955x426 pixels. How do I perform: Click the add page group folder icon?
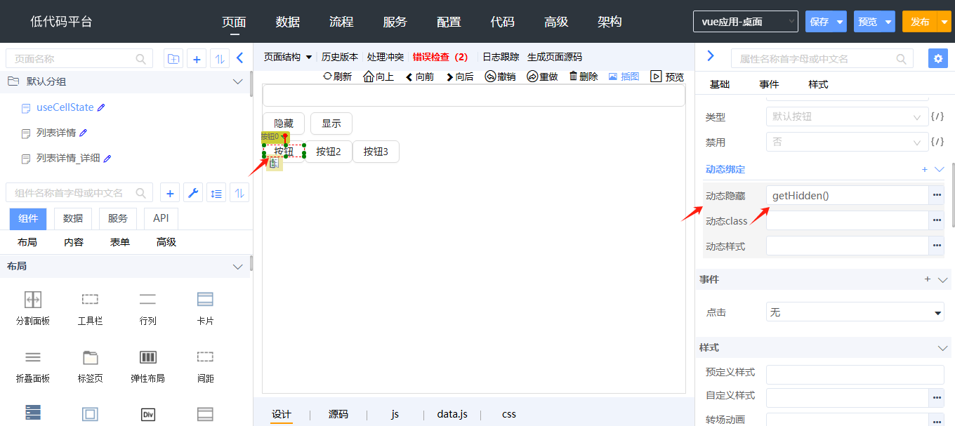[173, 59]
